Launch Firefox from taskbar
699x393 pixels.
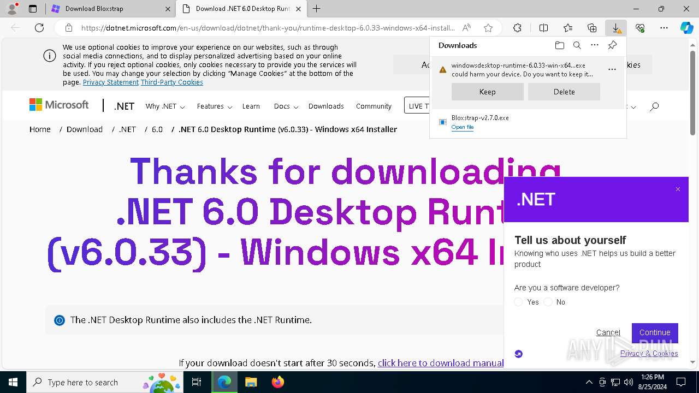(278, 382)
